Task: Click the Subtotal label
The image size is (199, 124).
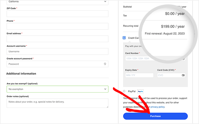Action: 127,7
